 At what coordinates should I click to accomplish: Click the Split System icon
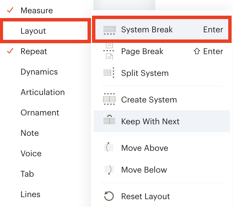[x=109, y=73]
